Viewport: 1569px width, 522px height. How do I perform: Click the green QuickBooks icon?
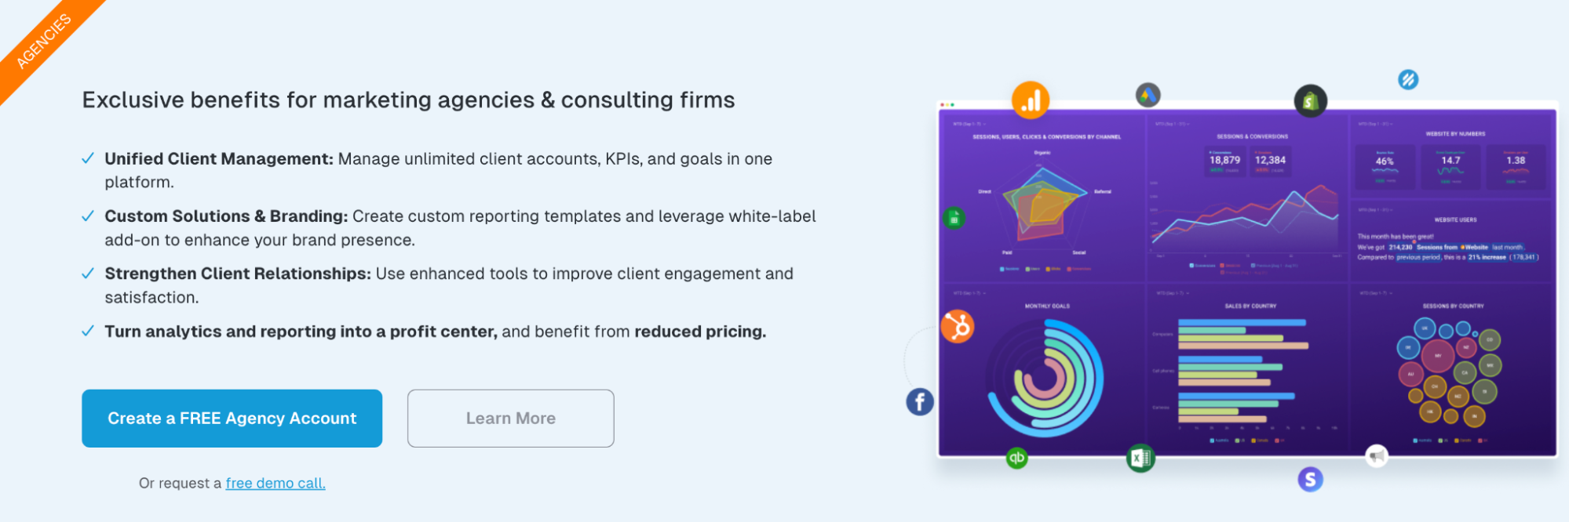pyautogui.click(x=1016, y=458)
